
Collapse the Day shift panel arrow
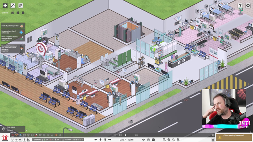(26, 130)
